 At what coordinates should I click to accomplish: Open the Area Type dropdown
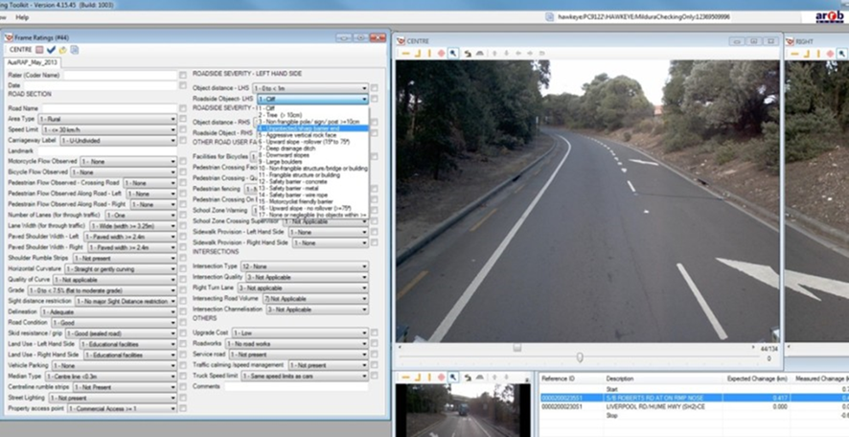pyautogui.click(x=107, y=119)
